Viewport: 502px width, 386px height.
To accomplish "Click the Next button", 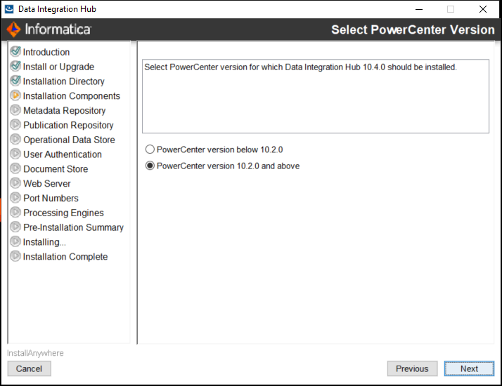I will click(469, 368).
